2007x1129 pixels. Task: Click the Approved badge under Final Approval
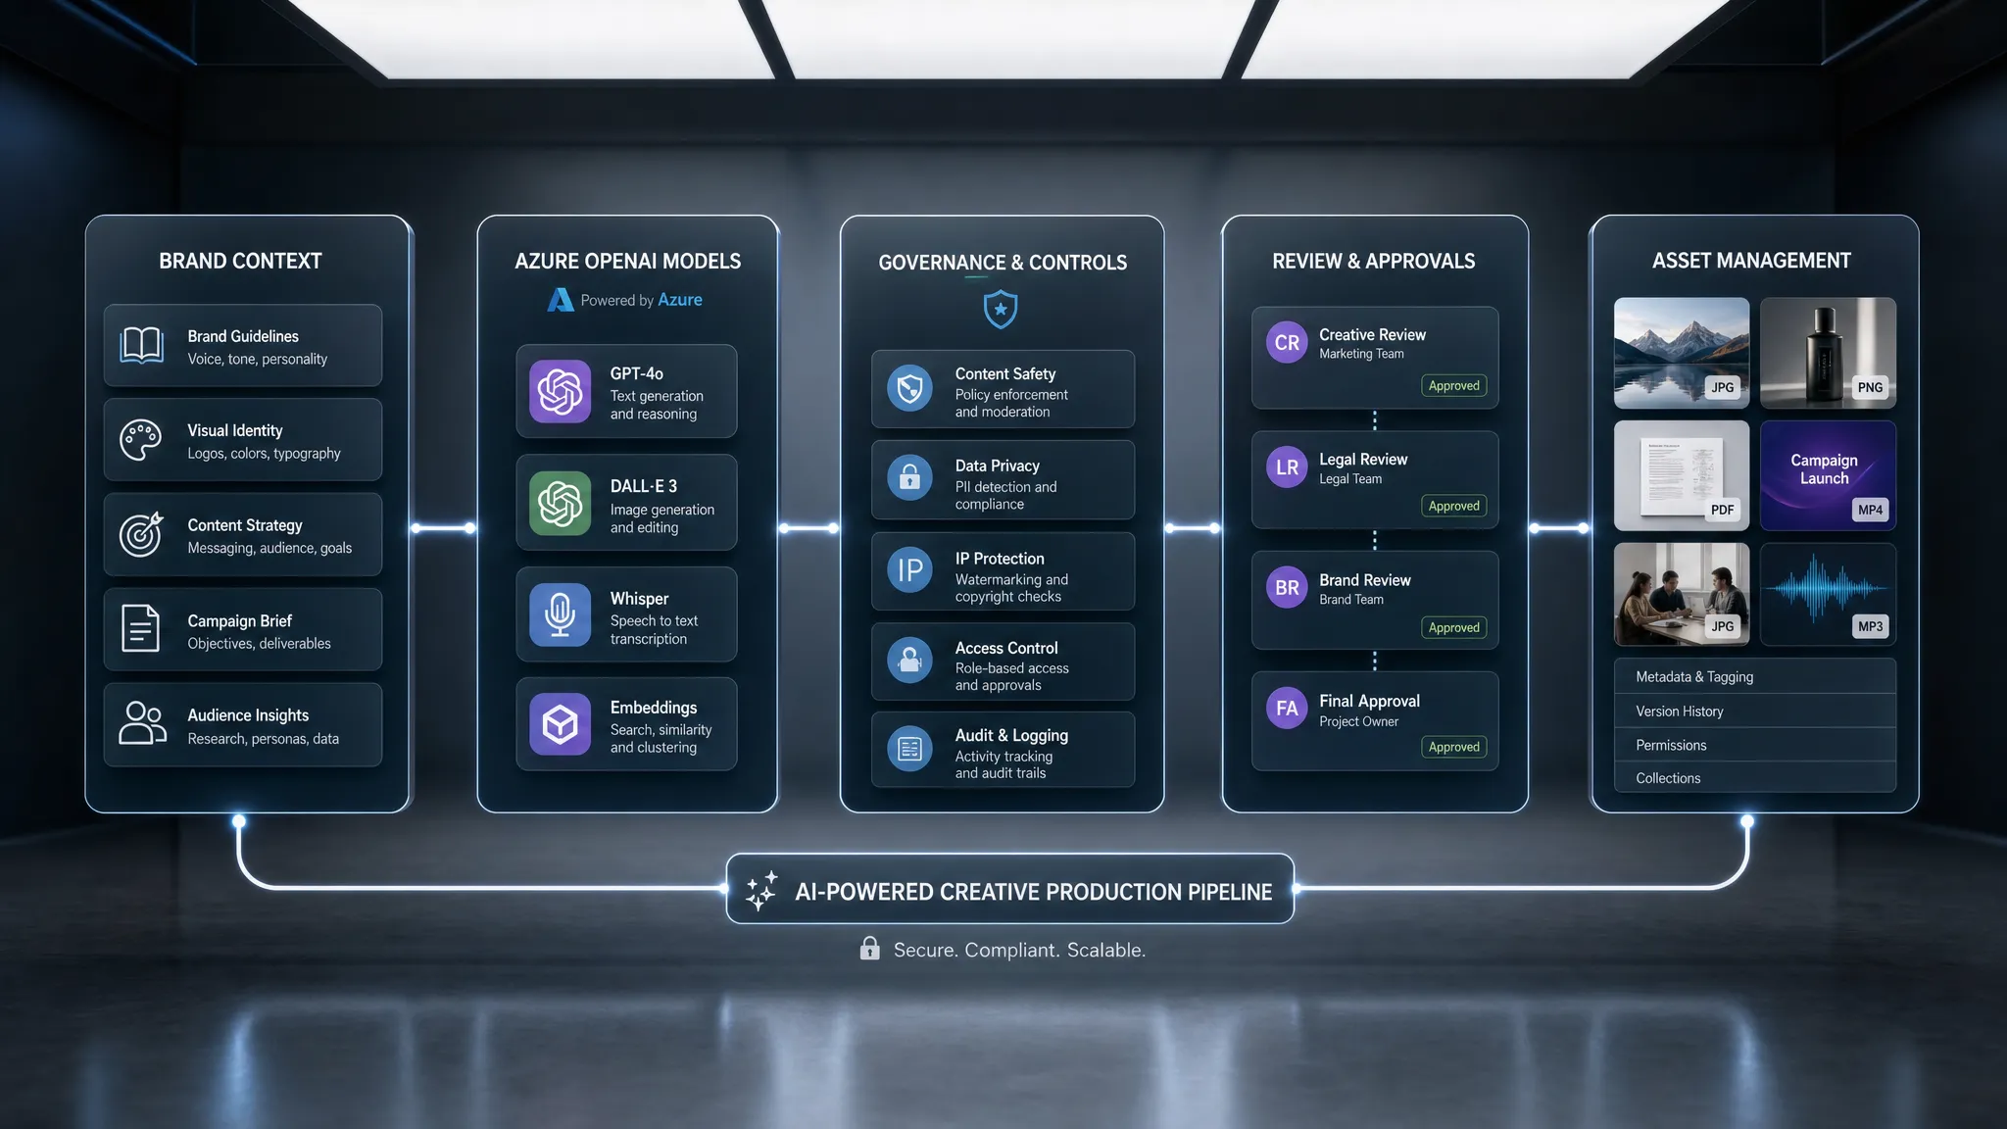click(1454, 747)
